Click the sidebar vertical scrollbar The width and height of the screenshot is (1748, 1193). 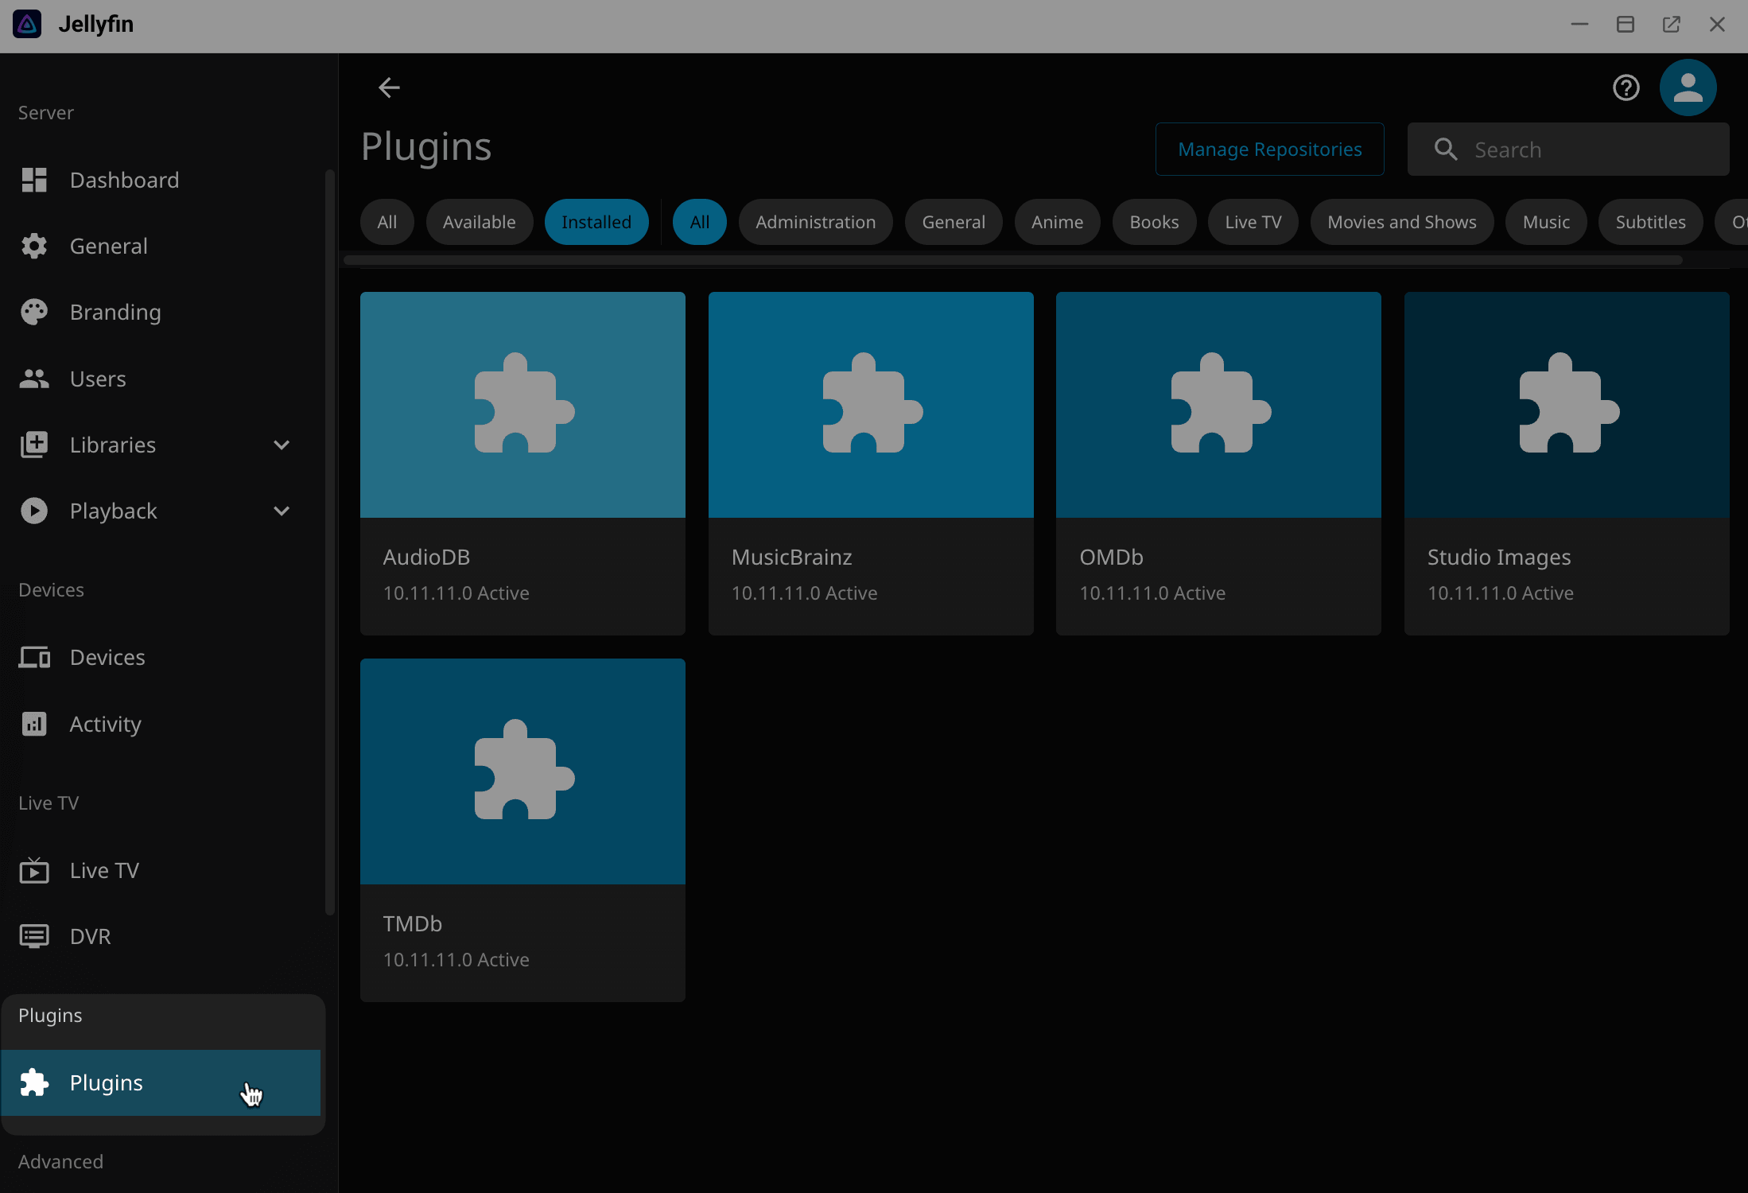(330, 542)
